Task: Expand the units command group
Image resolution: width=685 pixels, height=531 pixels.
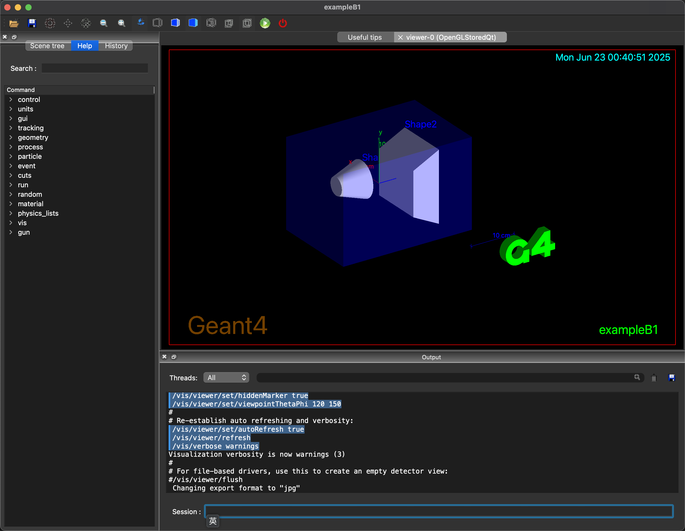Action: pyautogui.click(x=11, y=109)
